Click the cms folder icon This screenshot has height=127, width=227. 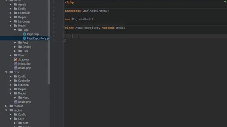(x=11, y=72)
